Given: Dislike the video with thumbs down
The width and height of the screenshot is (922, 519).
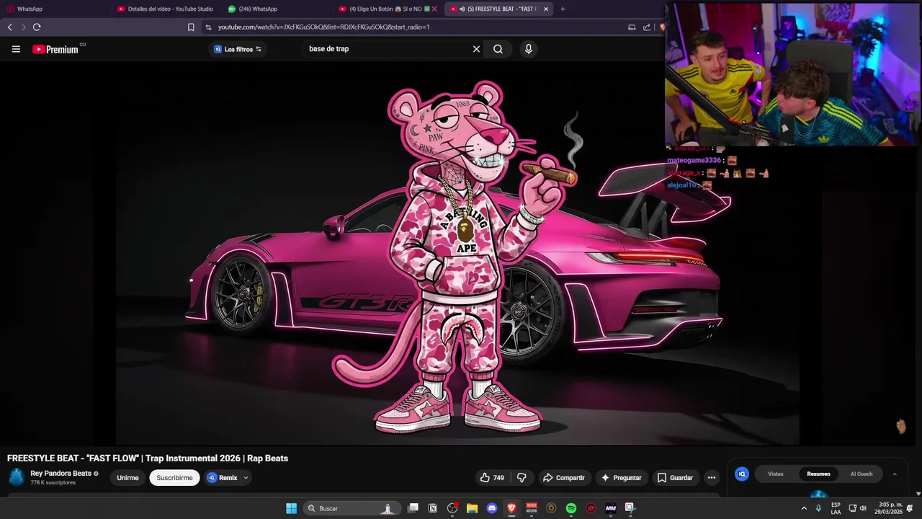Looking at the screenshot, I should tap(522, 478).
